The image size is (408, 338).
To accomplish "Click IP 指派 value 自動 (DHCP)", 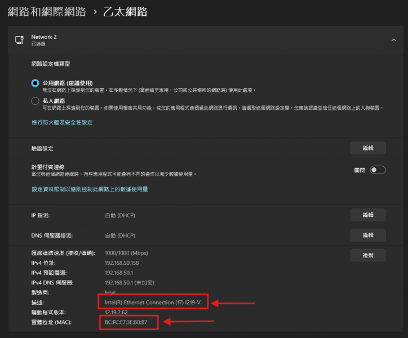I will pos(120,215).
